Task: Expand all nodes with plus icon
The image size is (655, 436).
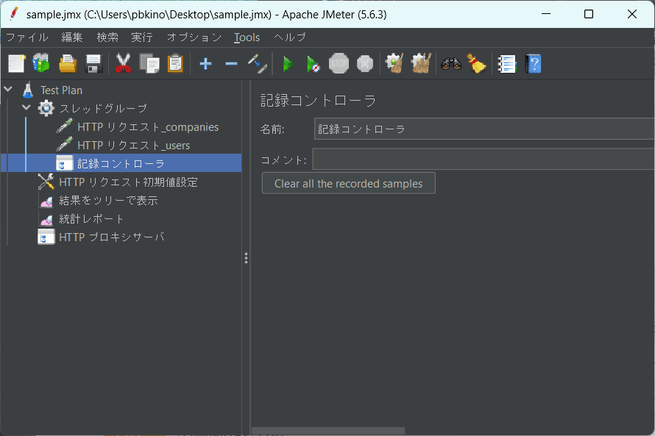Action: (205, 64)
